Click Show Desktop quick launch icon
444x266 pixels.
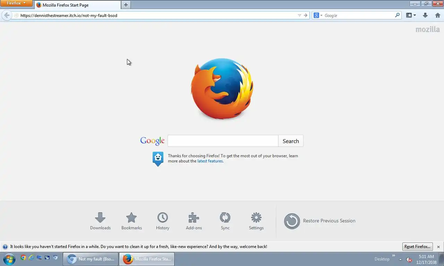(x=39, y=257)
